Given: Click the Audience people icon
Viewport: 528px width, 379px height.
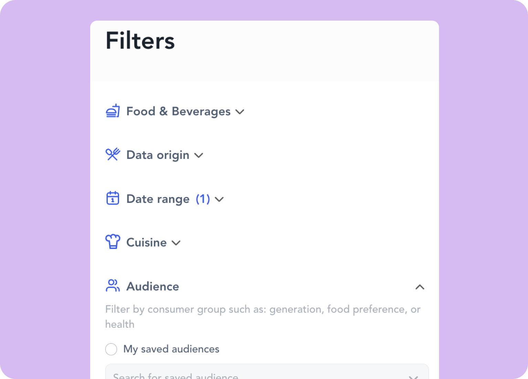Looking at the screenshot, I should point(112,285).
